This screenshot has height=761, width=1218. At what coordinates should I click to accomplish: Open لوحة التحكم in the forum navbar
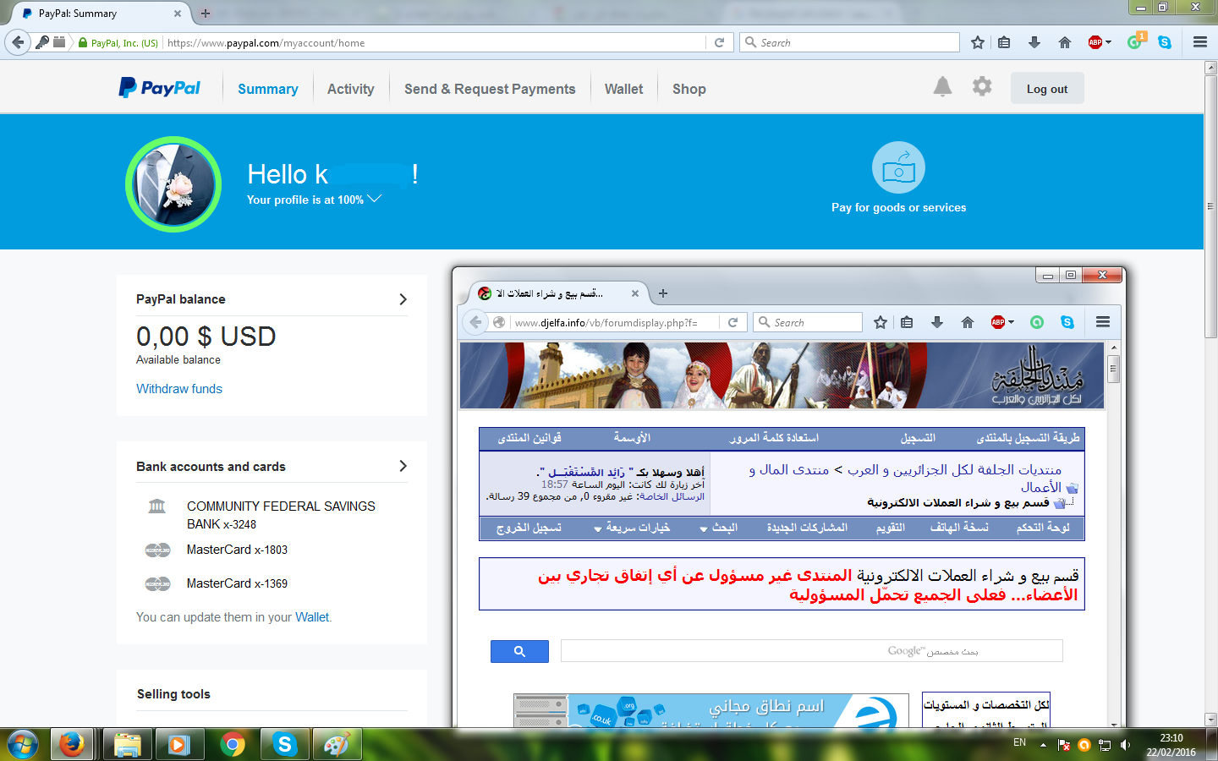coord(1043,528)
